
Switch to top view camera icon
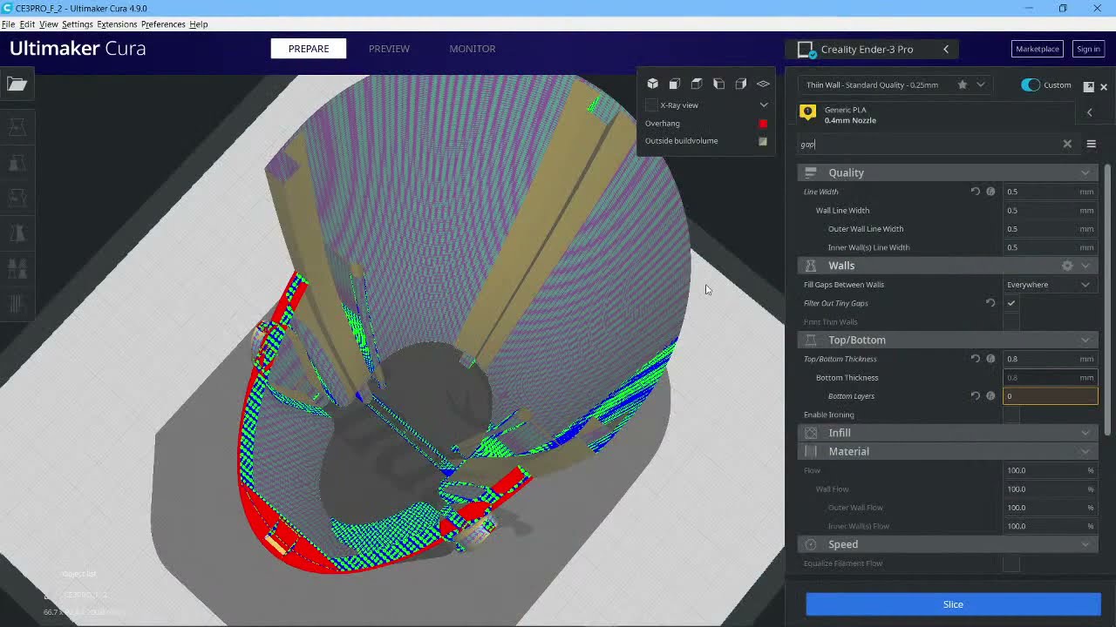coord(697,84)
